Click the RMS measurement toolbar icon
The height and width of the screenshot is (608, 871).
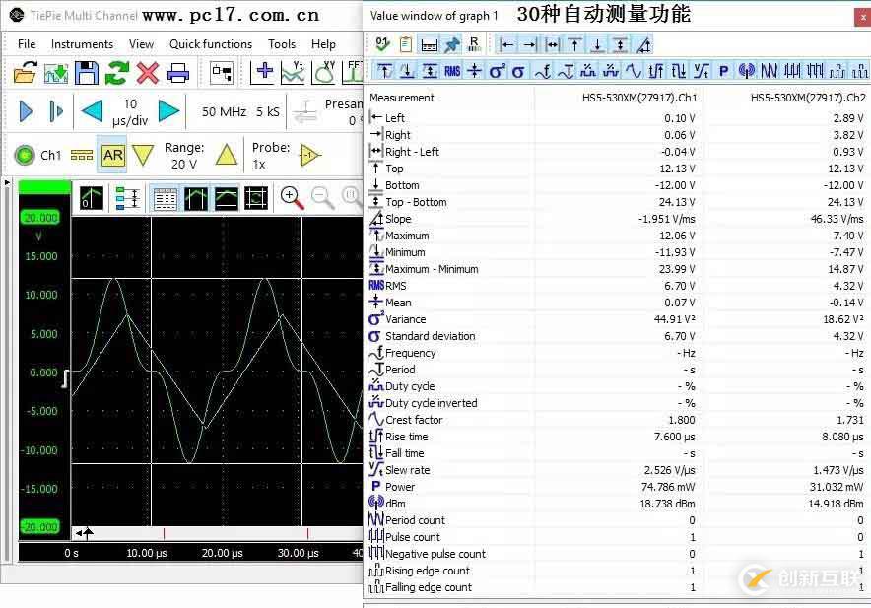(x=452, y=71)
